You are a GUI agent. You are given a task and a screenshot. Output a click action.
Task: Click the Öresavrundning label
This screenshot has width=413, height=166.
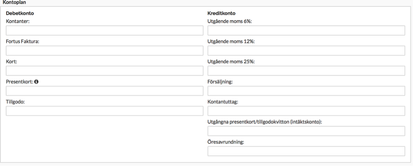pyautogui.click(x=226, y=142)
